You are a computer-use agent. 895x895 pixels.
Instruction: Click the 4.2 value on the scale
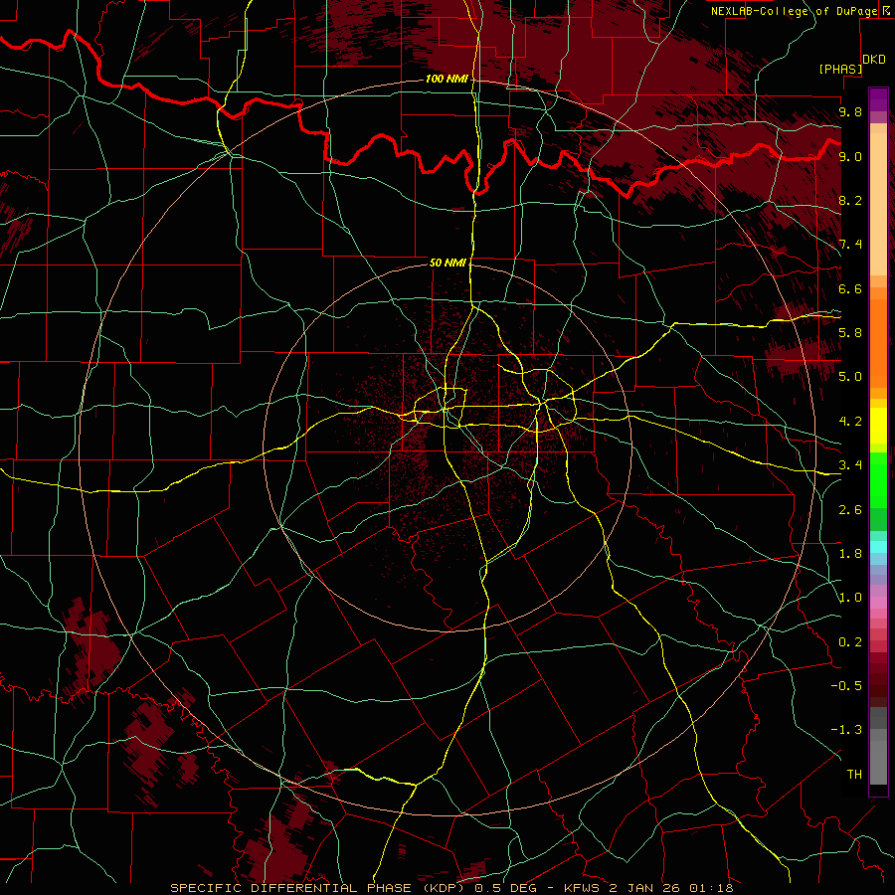point(850,422)
